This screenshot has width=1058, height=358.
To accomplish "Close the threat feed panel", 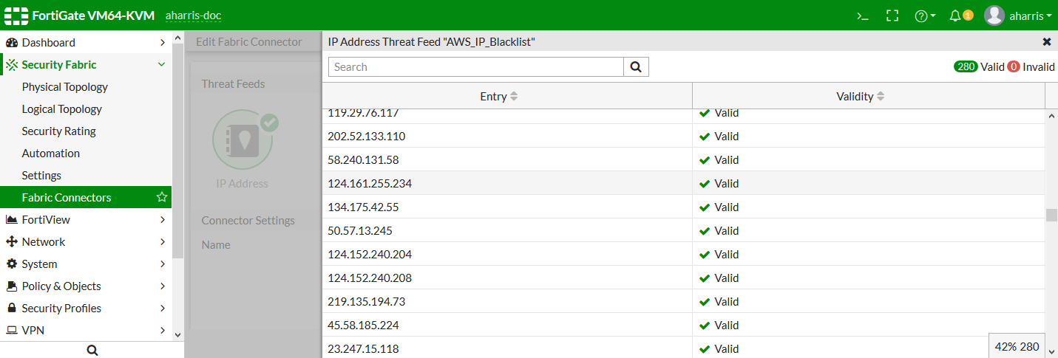I will 1046,42.
